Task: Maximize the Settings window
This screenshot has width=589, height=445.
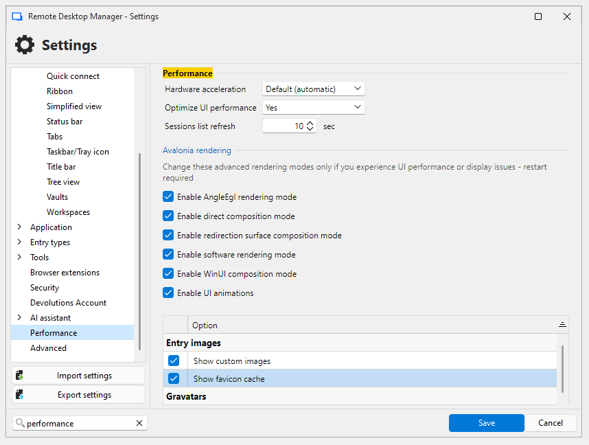Action: click(538, 16)
